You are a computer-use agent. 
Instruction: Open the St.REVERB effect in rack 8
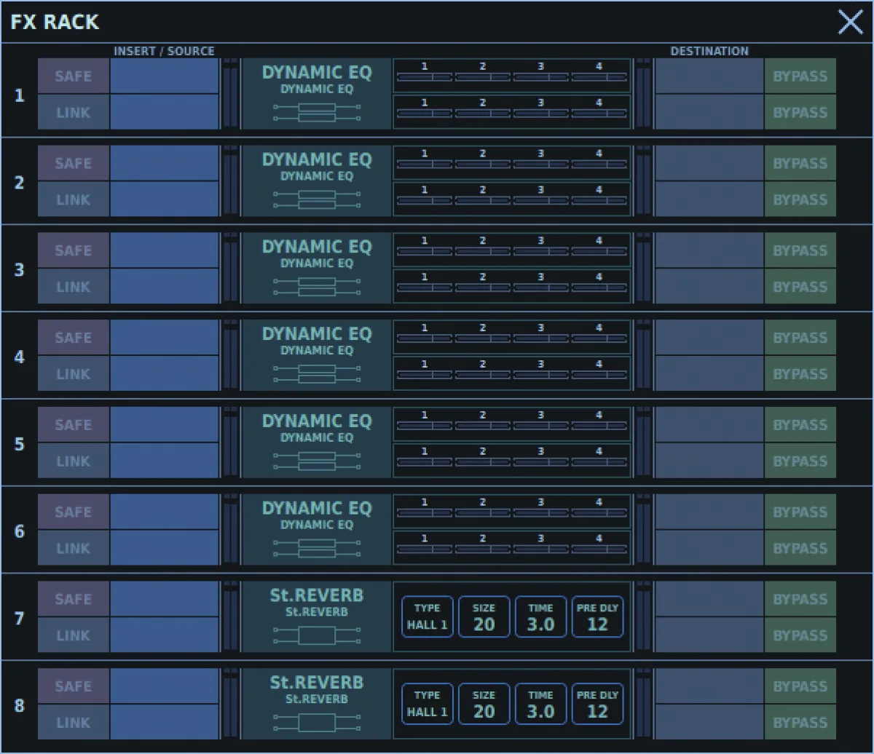316,705
